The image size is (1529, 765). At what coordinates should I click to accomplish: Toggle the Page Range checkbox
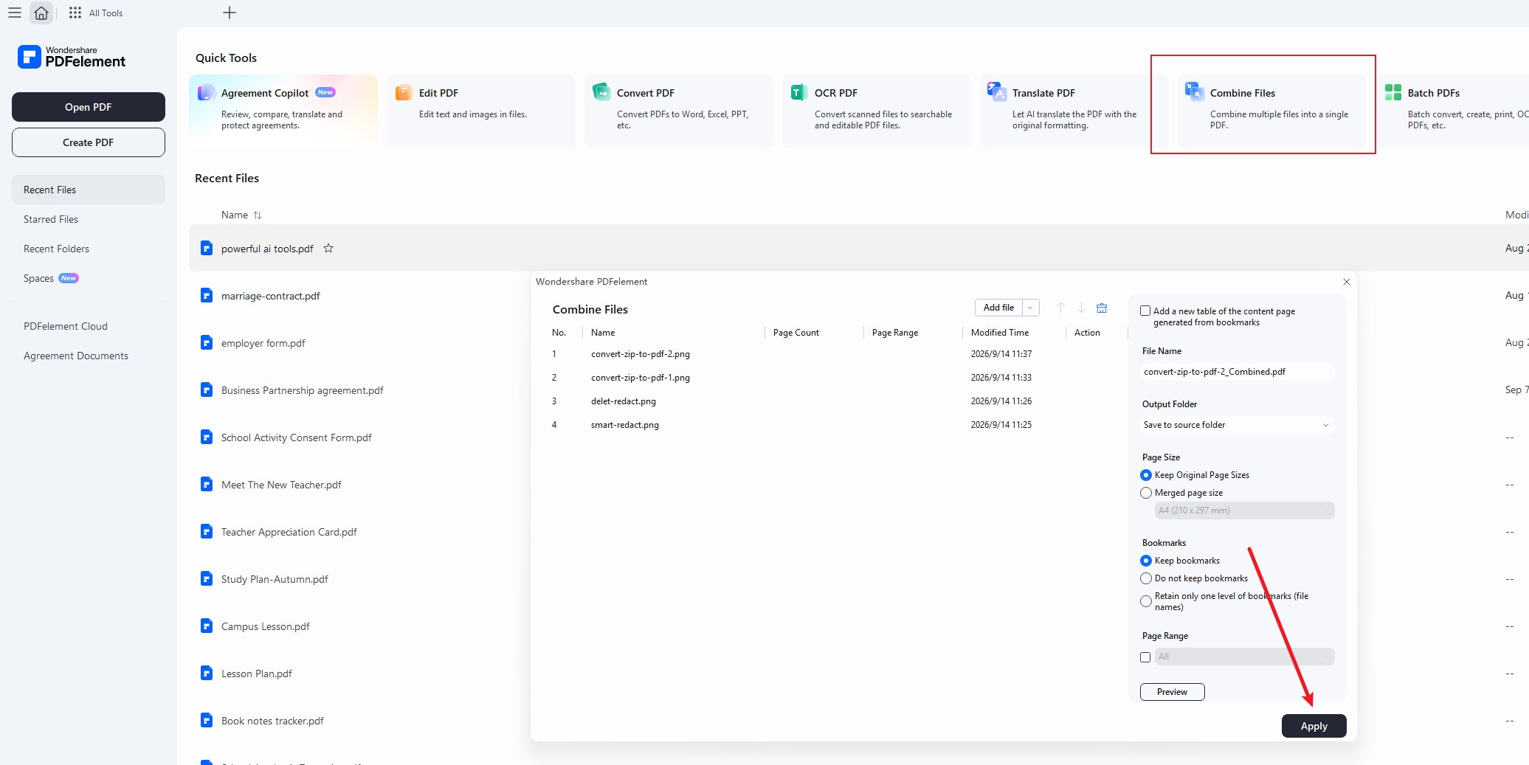(1145, 657)
